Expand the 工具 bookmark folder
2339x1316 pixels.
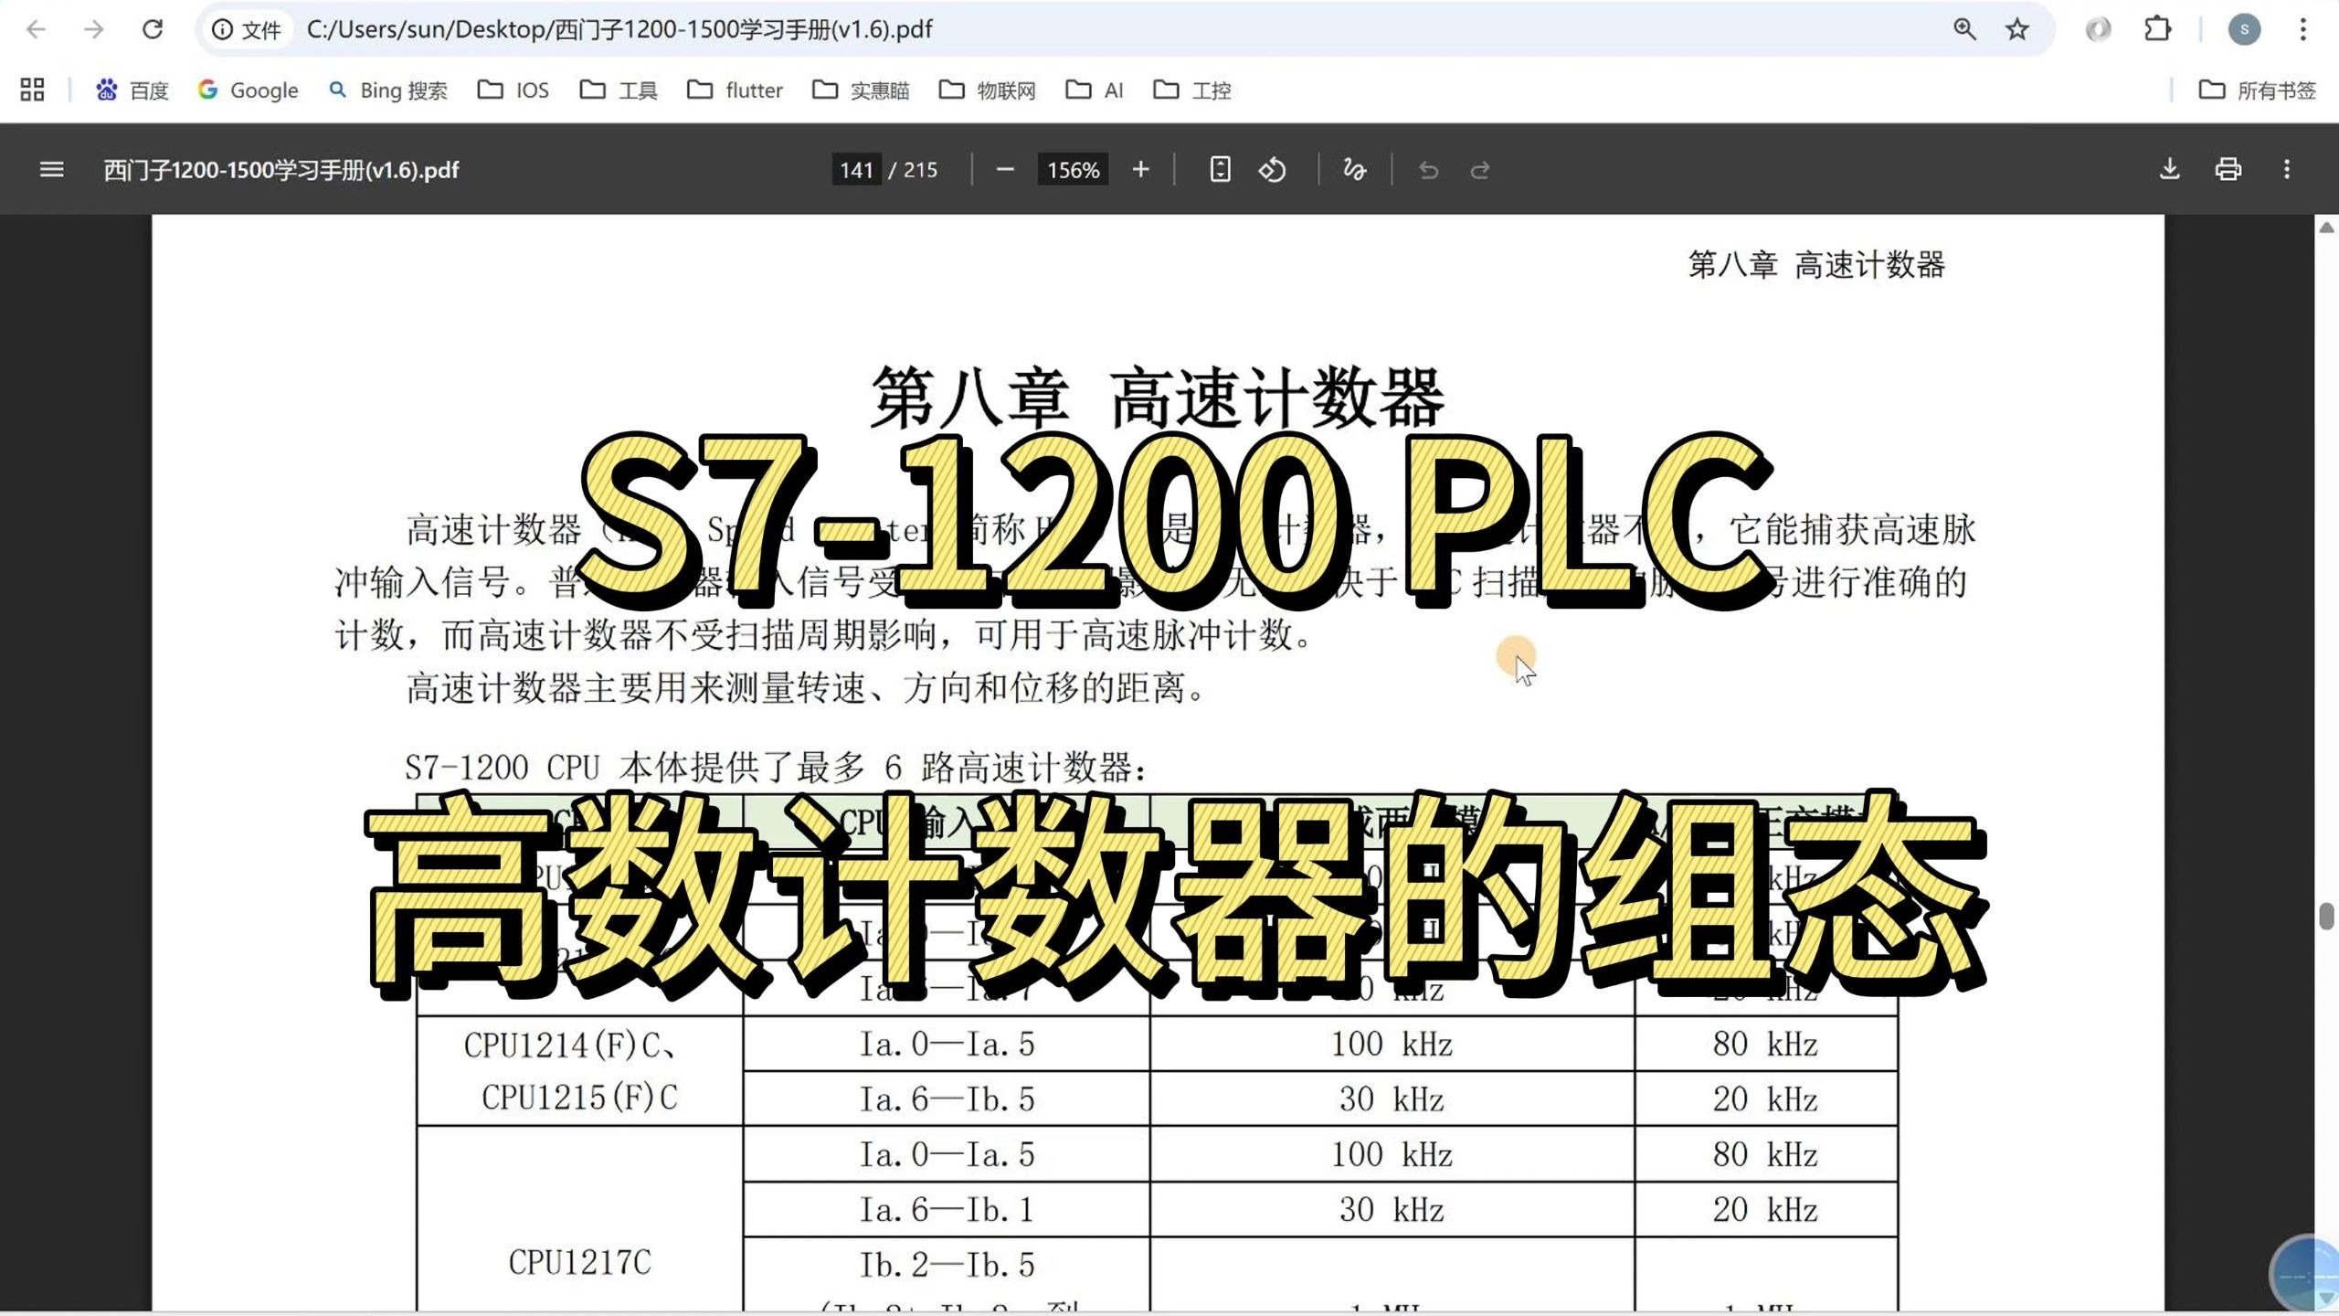619,90
